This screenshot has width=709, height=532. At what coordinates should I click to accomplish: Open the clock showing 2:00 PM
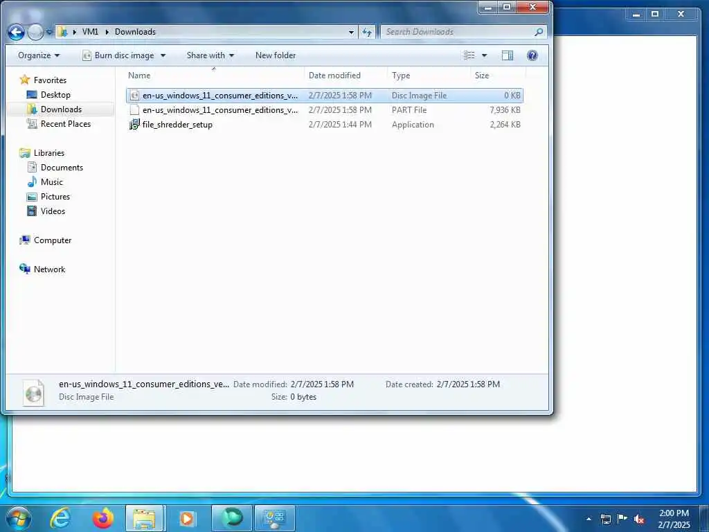tap(674, 519)
